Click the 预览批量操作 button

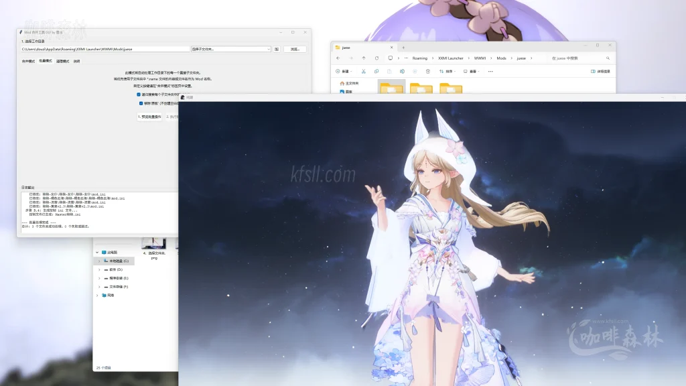pyautogui.click(x=150, y=115)
